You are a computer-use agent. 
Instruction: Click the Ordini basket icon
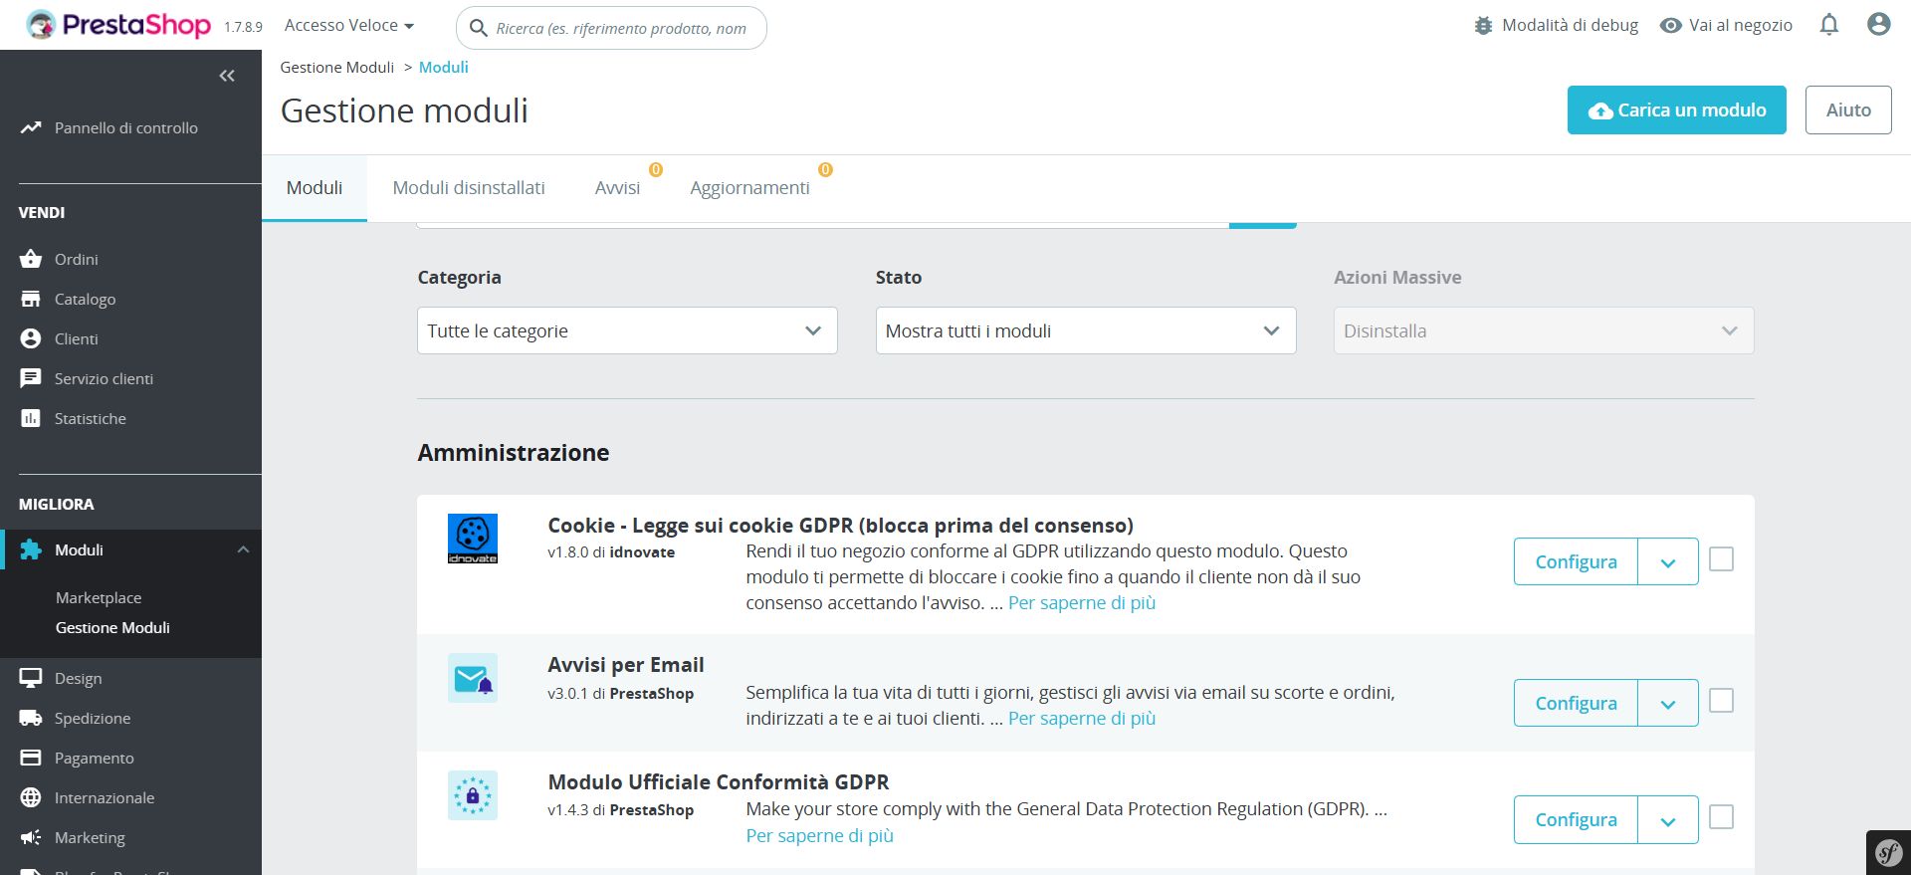(31, 259)
